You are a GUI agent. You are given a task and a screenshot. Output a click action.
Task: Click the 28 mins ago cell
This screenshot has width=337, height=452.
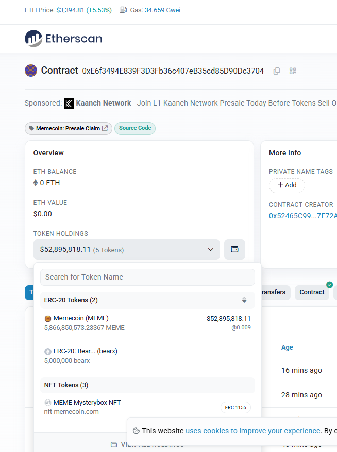[301, 395]
